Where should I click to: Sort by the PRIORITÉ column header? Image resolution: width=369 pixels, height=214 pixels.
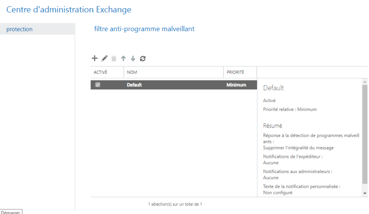tap(240, 72)
